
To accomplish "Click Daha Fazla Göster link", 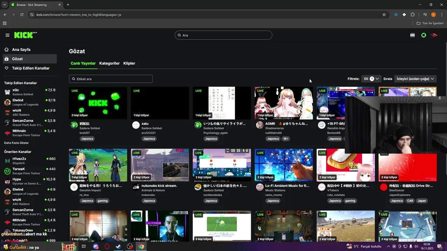I will (x=16, y=143).
